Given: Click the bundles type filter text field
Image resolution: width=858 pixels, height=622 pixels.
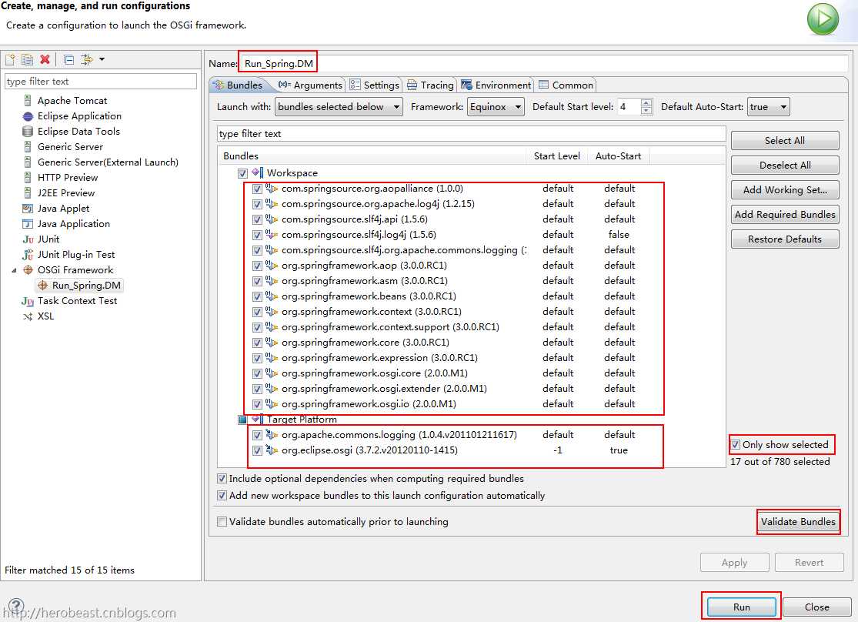Looking at the screenshot, I should [471, 134].
